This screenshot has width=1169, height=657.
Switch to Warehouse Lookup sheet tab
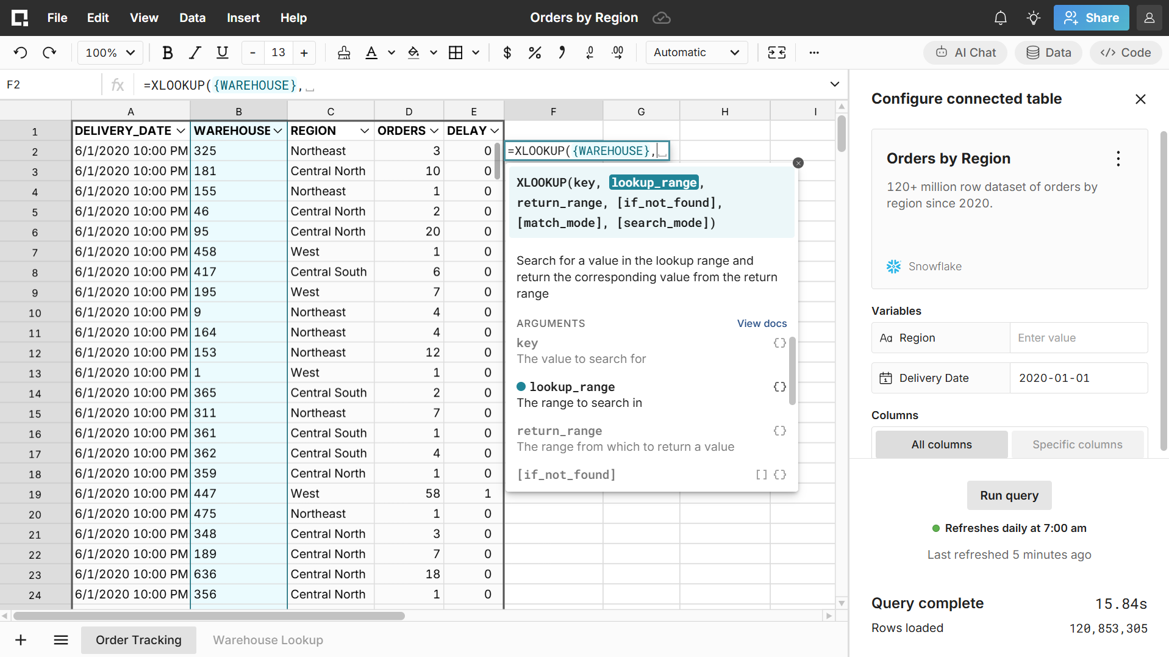[x=268, y=640]
